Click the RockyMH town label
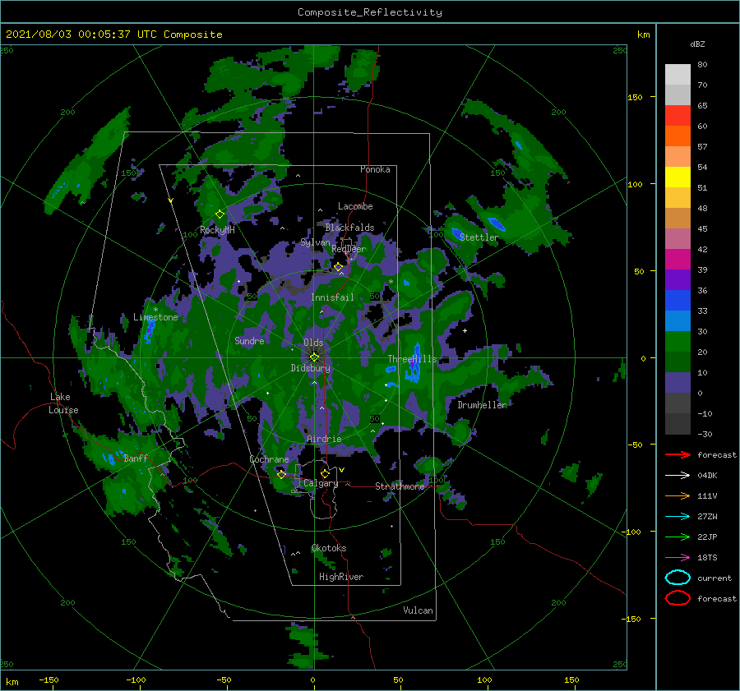Screen dimensions: 740x691 pyautogui.click(x=217, y=230)
